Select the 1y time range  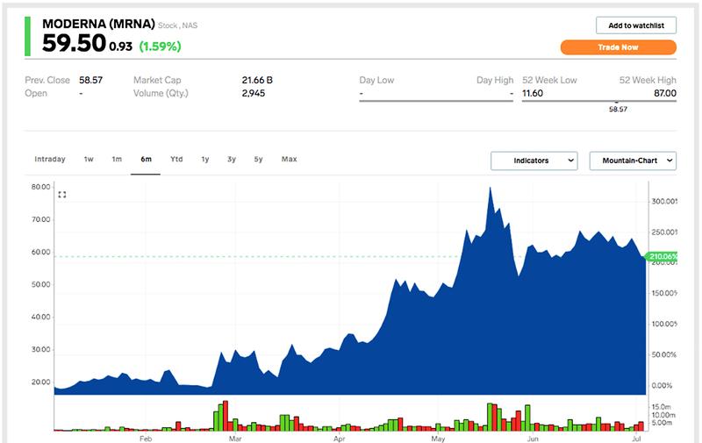coord(205,160)
